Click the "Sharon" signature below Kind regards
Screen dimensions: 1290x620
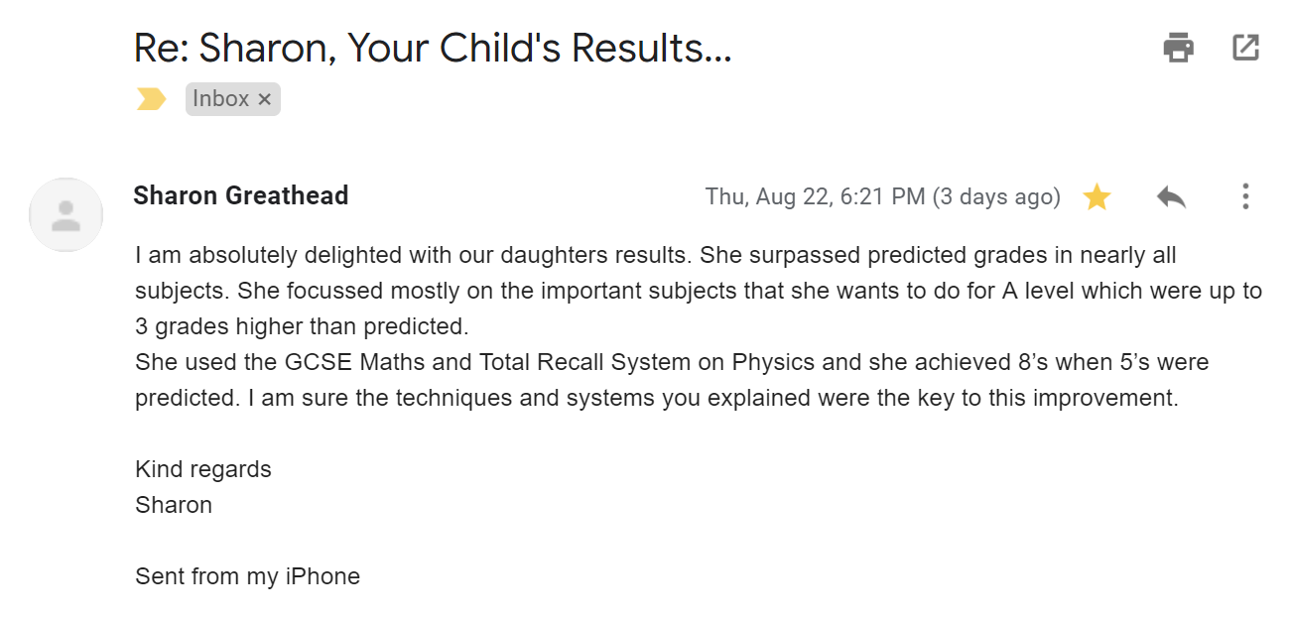(174, 505)
